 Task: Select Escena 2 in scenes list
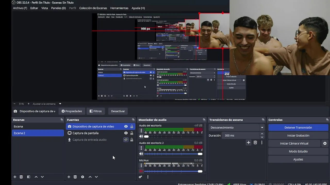point(38,133)
